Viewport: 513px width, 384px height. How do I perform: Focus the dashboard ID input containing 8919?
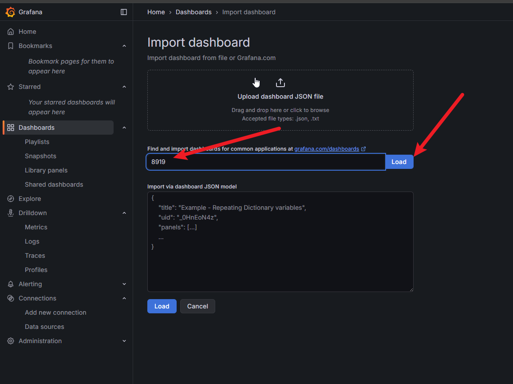(x=266, y=162)
